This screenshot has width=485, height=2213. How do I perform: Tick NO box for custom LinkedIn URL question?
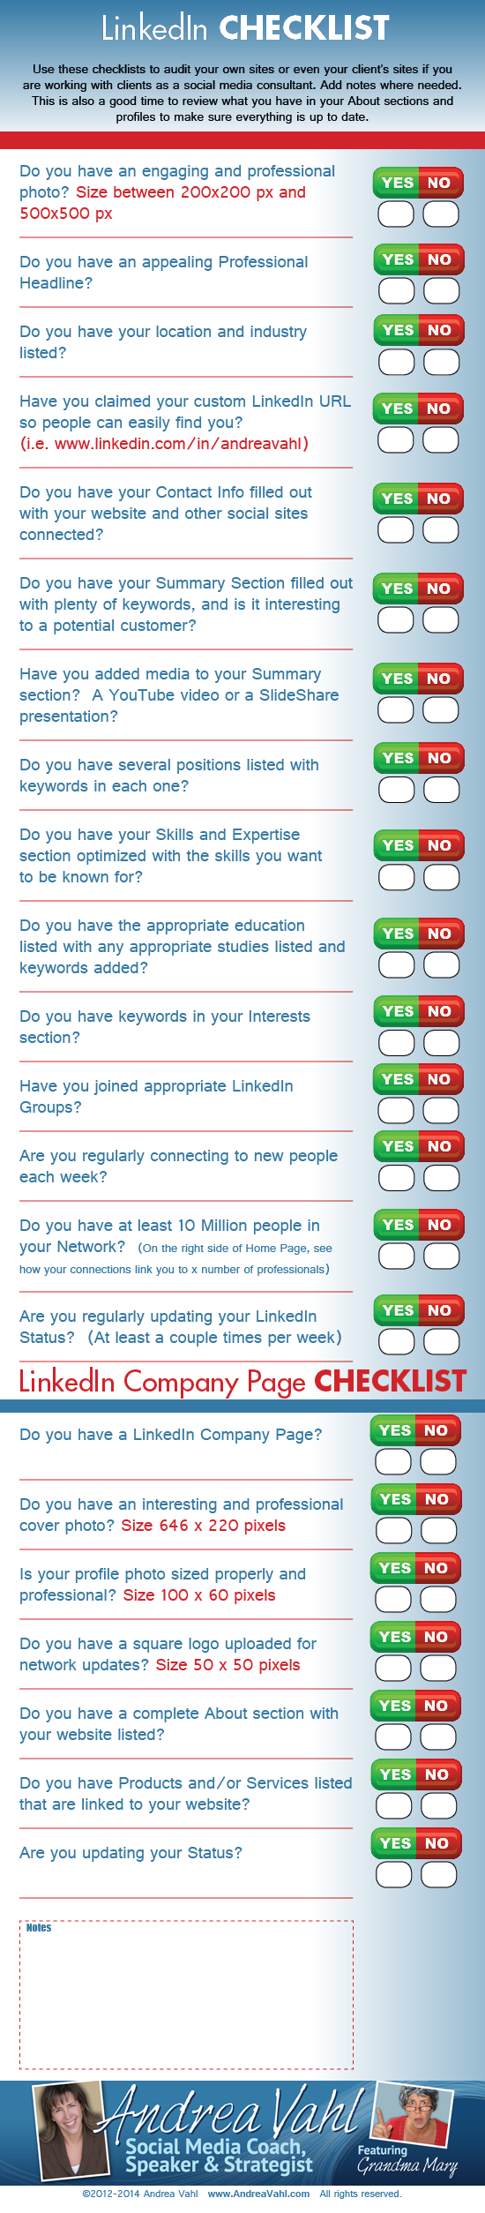441,439
